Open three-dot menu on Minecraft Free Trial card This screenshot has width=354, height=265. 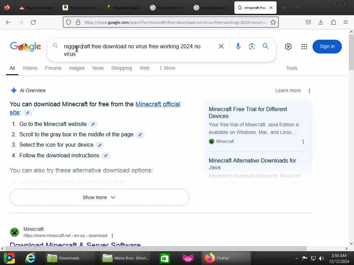303,142
